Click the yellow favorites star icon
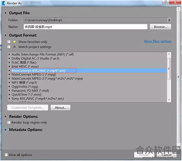Image resolution: width=182 pixels, height=161 pixels. pyautogui.click(x=14, y=42)
